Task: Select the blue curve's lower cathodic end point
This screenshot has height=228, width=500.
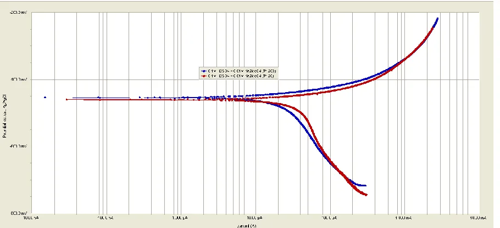Action: (365, 185)
